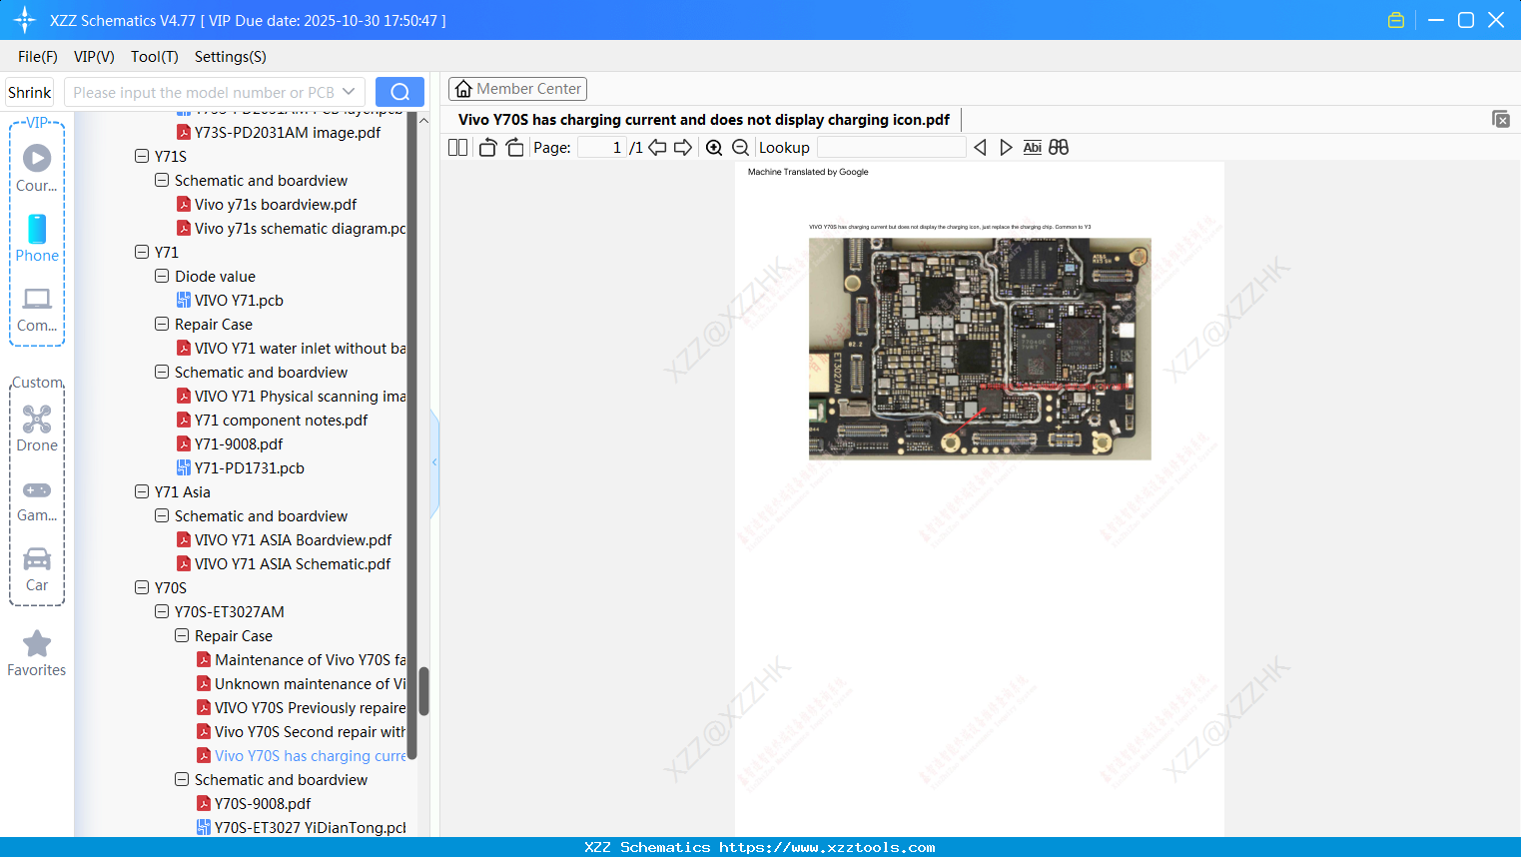Open the model number dropdown arrow
Viewport: 1521px width, 857px height.
click(349, 92)
